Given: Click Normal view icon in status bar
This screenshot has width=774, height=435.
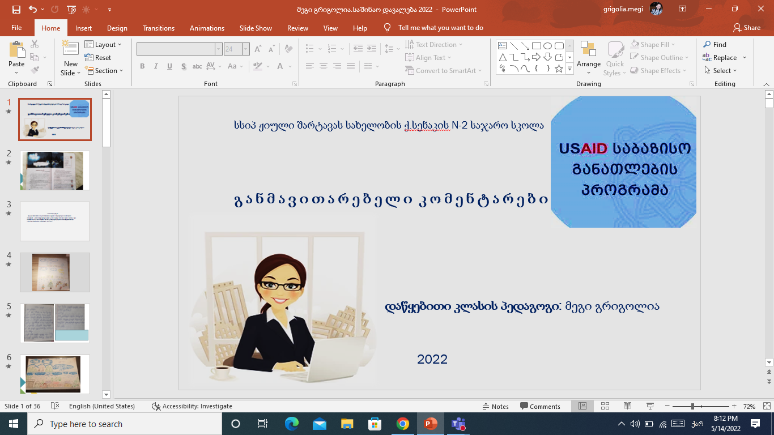Looking at the screenshot, I should point(582,406).
